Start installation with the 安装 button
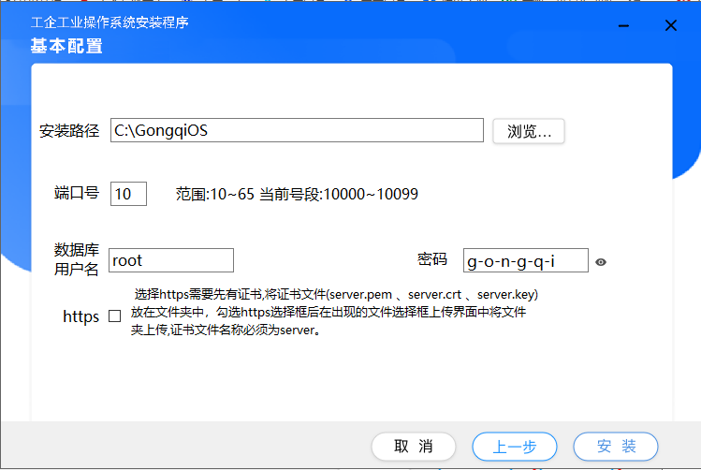 [x=616, y=447]
